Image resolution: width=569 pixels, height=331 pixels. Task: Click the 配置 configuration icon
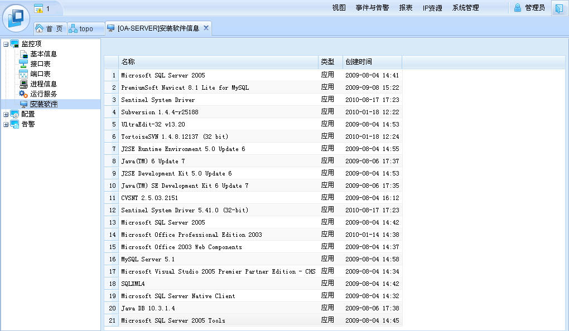click(15, 114)
